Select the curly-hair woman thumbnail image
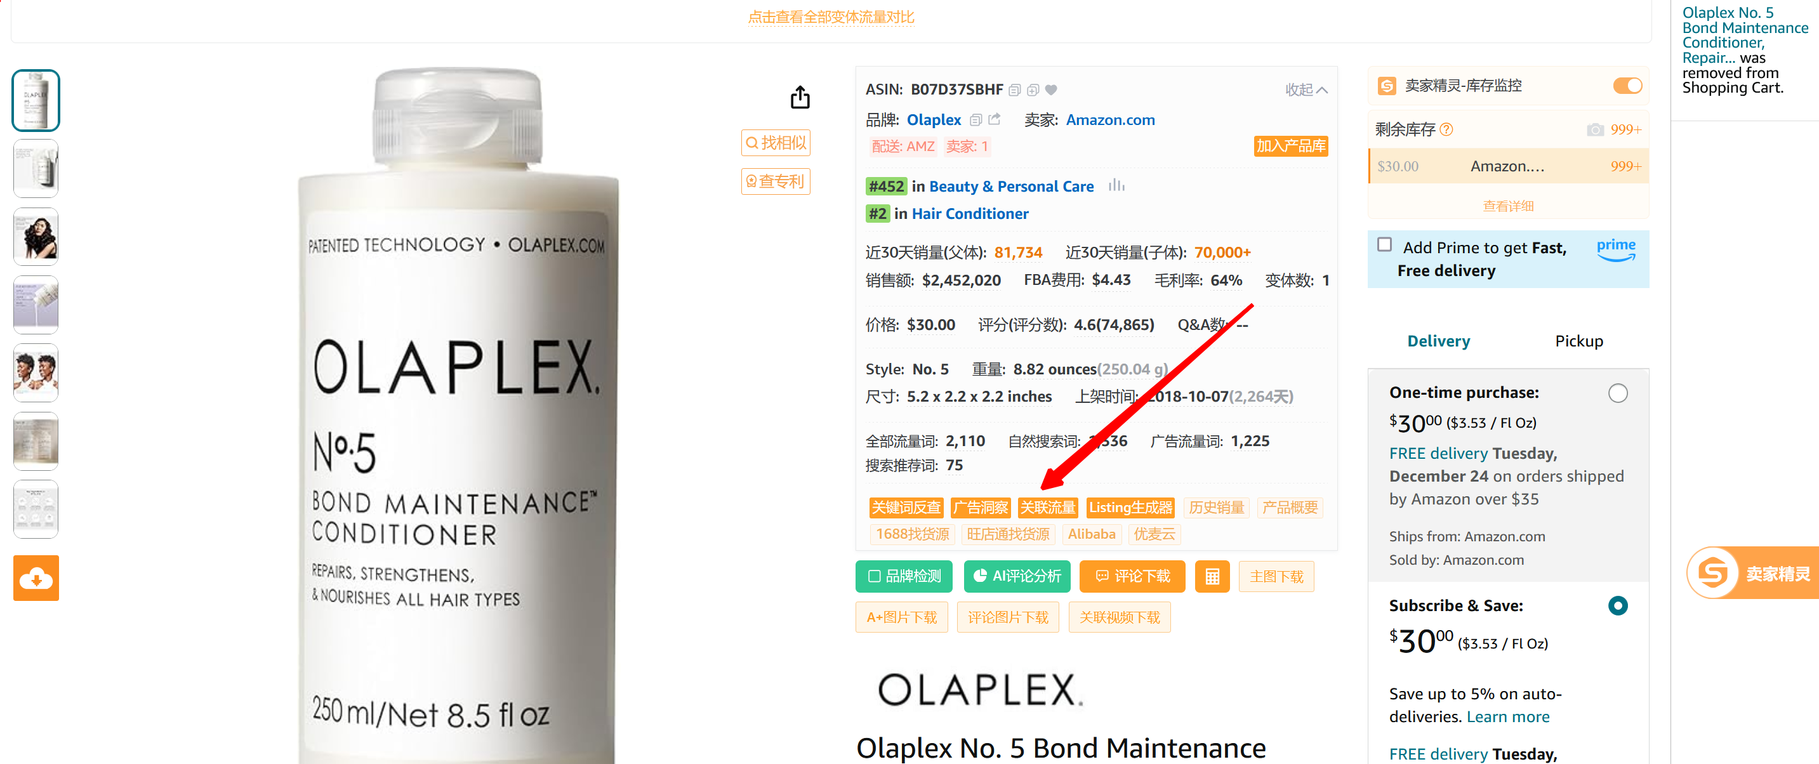Viewport: 1819px width, 764px height. click(x=36, y=236)
